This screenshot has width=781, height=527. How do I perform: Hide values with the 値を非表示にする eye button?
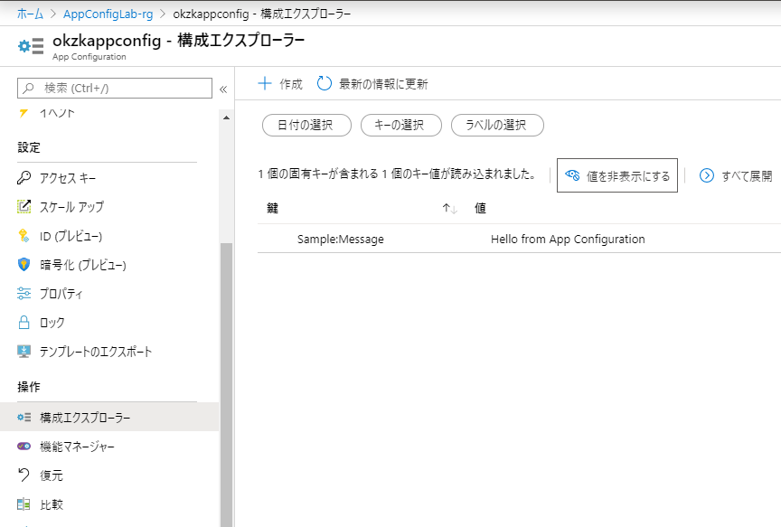click(617, 175)
